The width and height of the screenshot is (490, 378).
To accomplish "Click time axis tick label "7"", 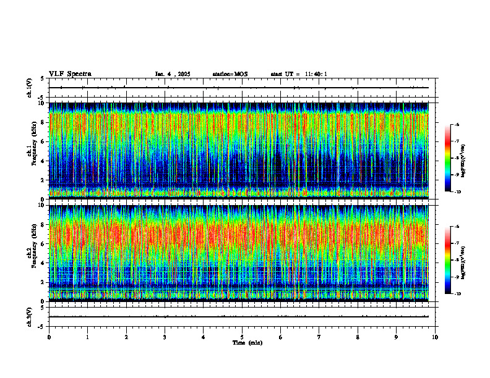I will (x=319, y=337).
